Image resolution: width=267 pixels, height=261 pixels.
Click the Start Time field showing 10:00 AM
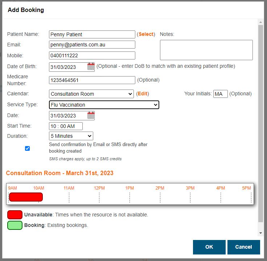coord(66,126)
